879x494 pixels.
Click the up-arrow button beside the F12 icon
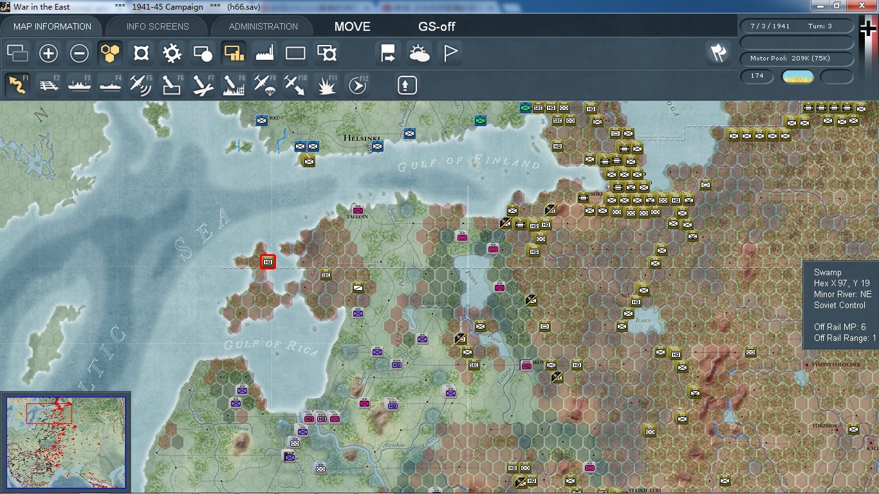pos(407,85)
